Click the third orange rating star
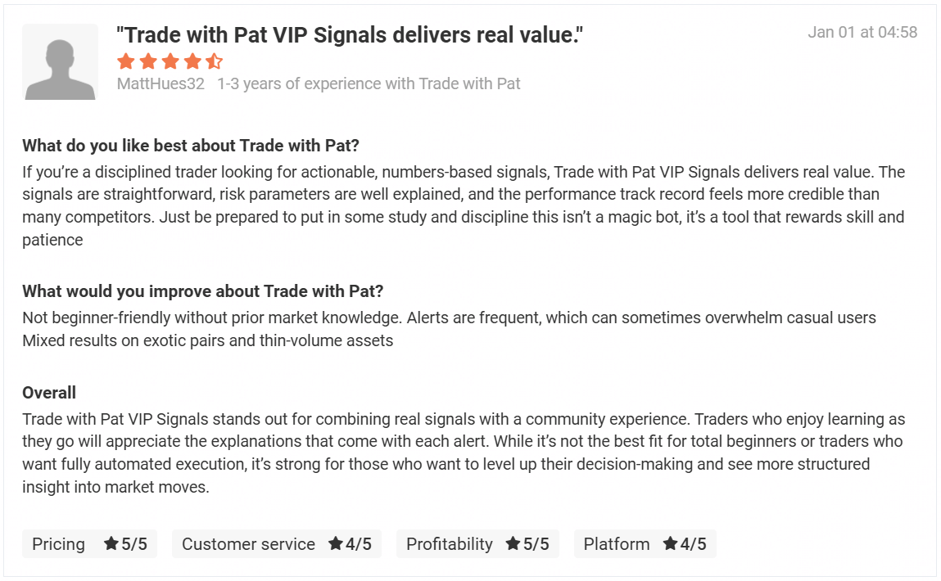This screenshot has height=581, width=941. click(x=170, y=61)
